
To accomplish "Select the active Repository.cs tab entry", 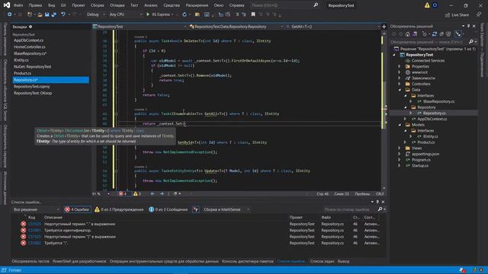I will click(51, 80).
